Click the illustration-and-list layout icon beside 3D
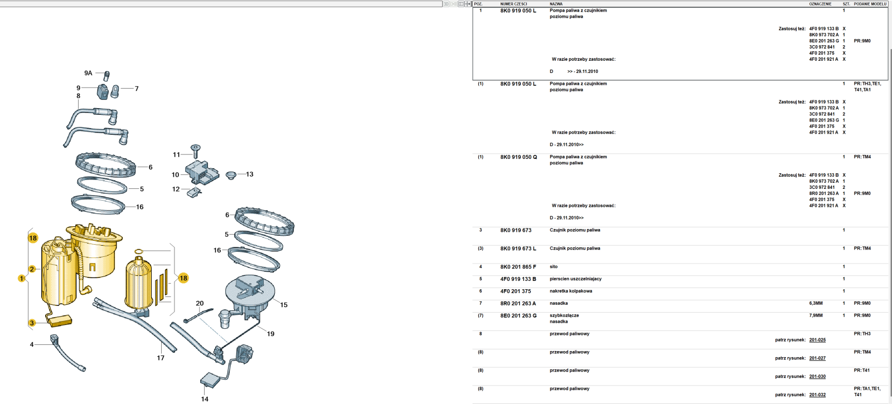 point(453,4)
